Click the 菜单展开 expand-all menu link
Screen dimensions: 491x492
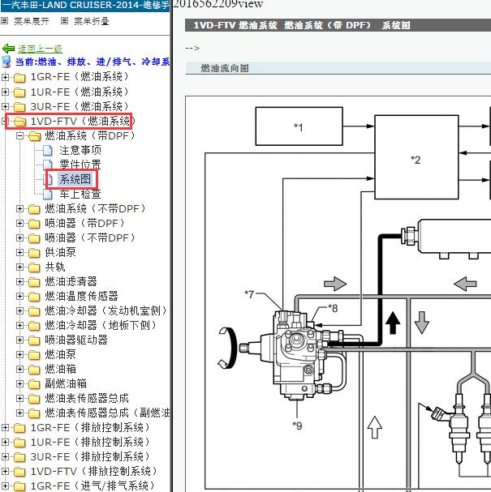click(32, 21)
